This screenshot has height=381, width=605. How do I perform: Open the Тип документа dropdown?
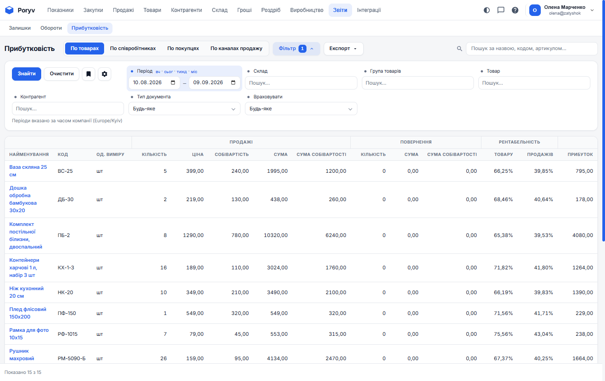click(184, 109)
